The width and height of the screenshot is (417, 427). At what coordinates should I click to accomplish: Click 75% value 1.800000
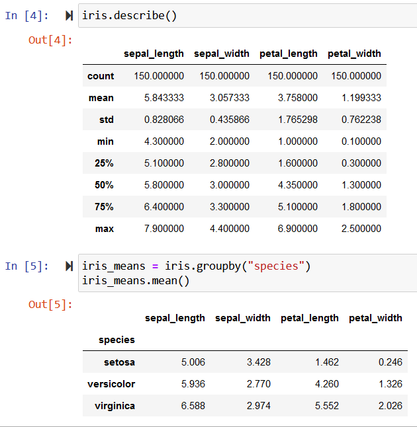361,207
